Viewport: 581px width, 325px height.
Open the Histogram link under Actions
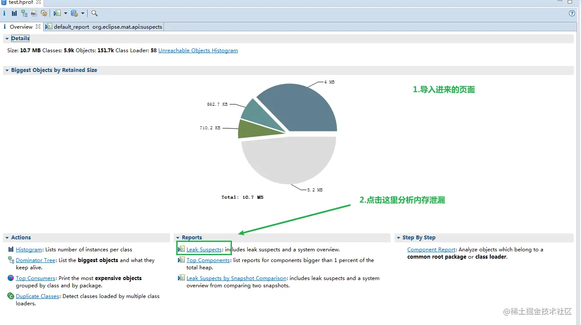coord(29,250)
